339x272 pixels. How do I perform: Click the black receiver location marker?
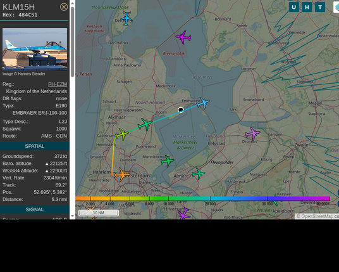181,110
